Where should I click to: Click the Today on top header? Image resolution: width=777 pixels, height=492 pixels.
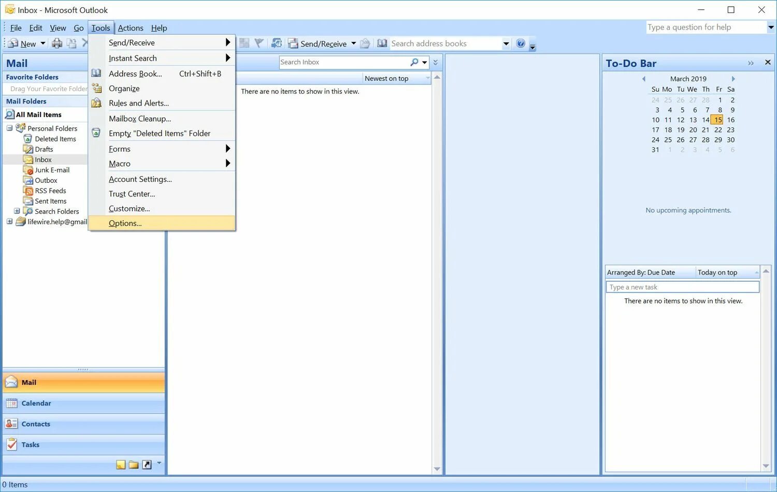[727, 272]
